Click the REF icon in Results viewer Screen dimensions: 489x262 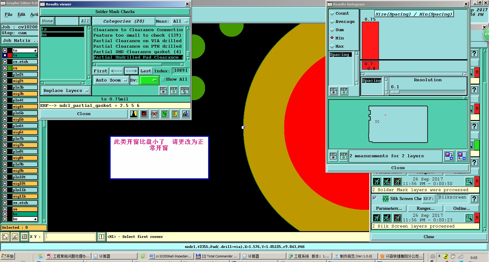click(174, 90)
